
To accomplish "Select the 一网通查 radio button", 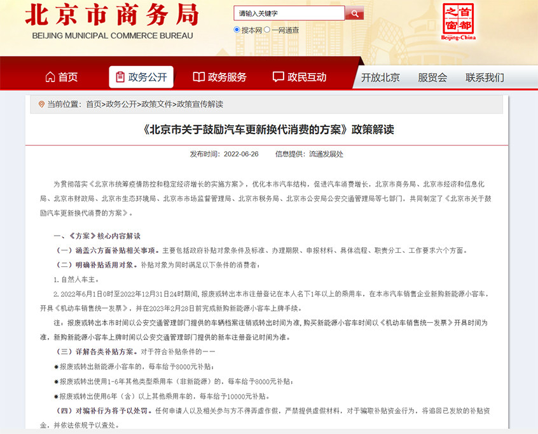I will [267, 30].
